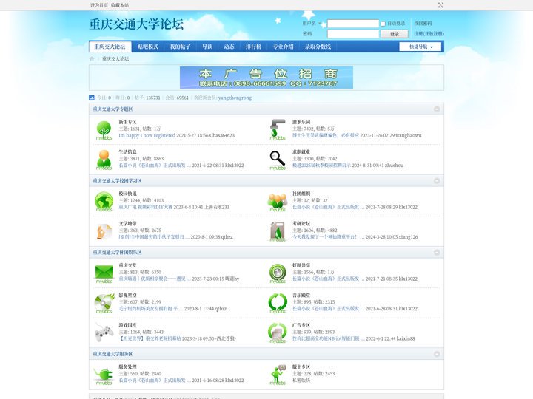Open the 重庆广电 post under 校园快讯
The width and height of the screenshot is (533, 399).
146,207
